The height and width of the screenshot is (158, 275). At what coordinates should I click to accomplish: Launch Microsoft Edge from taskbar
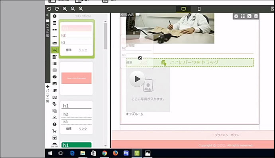[72, 153]
